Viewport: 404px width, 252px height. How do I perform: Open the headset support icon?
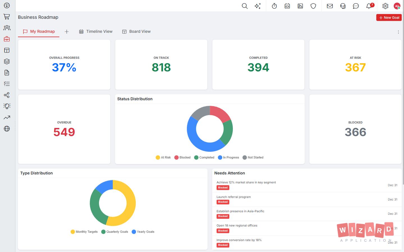(x=343, y=6)
